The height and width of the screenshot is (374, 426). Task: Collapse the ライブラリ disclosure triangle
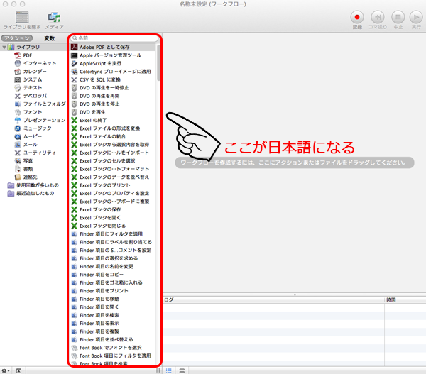pyautogui.click(x=4, y=48)
